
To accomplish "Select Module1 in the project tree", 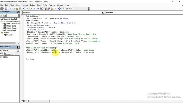I will pyautogui.click(x=9, y=35).
